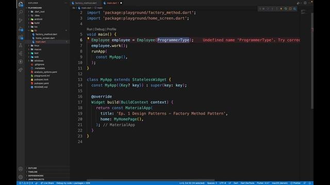
Task: Click the run icon in editor title bar
Action: [298, 3]
